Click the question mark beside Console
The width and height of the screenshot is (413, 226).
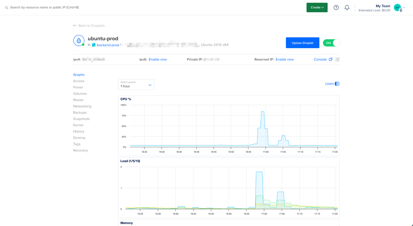(337, 59)
